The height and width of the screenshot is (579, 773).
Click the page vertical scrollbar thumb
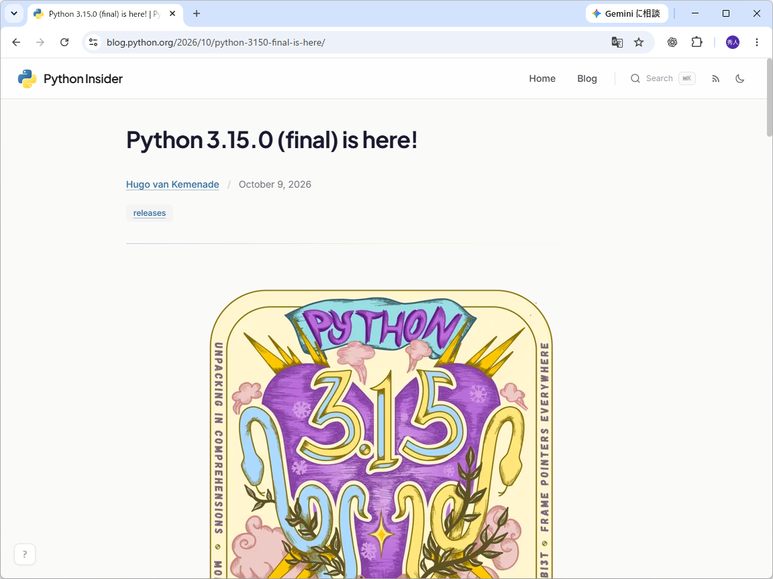click(x=770, y=97)
